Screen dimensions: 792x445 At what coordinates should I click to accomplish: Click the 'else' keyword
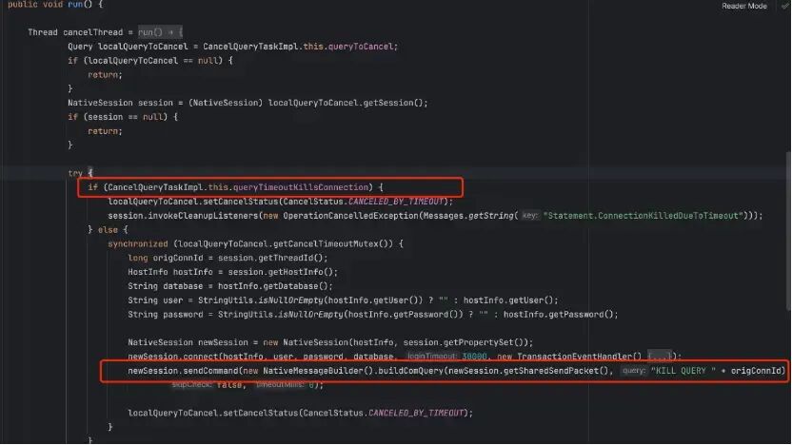tap(108, 229)
